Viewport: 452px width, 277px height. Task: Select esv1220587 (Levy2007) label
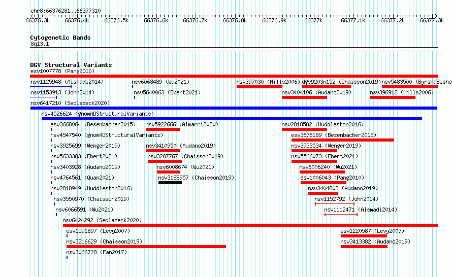372,231
